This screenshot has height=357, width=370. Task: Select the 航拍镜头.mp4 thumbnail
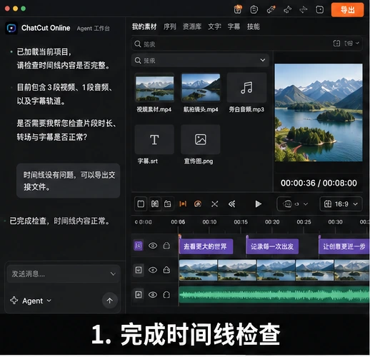201,88
